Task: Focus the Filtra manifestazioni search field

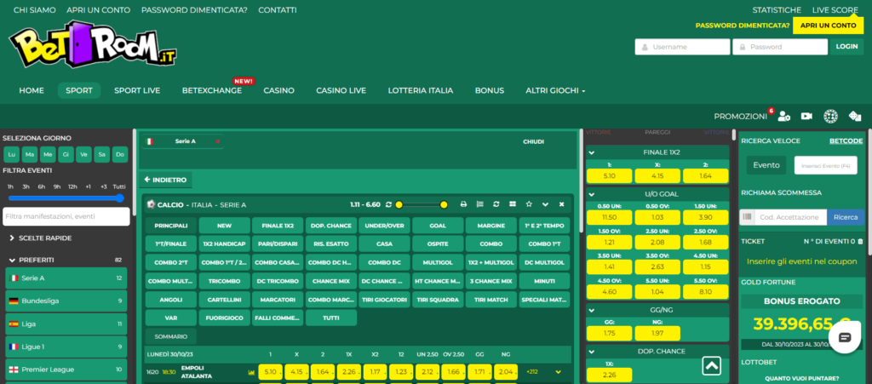Action: (66, 217)
